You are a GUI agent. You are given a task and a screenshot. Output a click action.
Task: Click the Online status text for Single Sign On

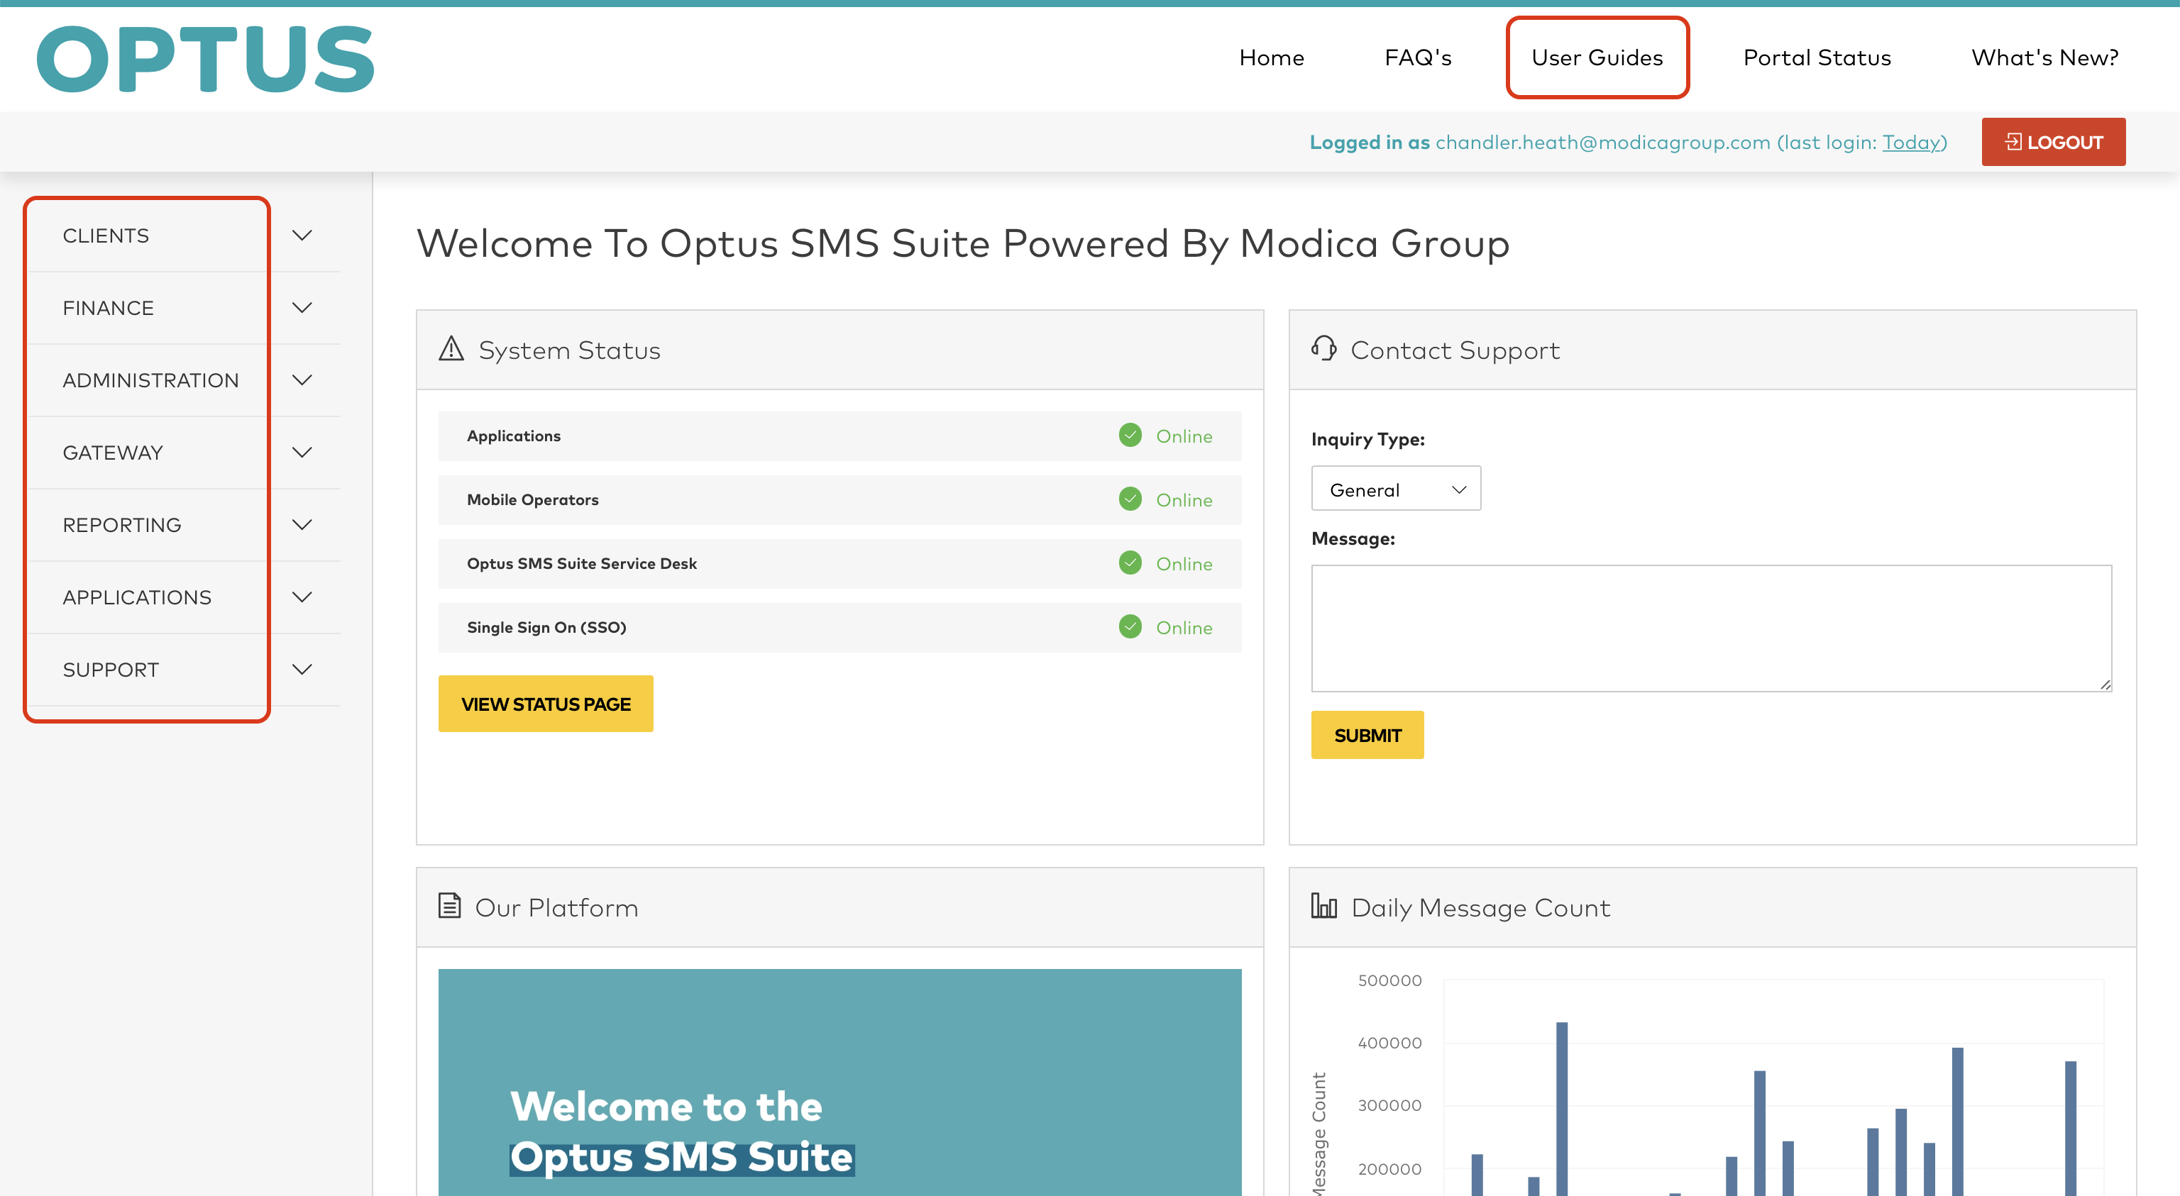(x=1184, y=627)
